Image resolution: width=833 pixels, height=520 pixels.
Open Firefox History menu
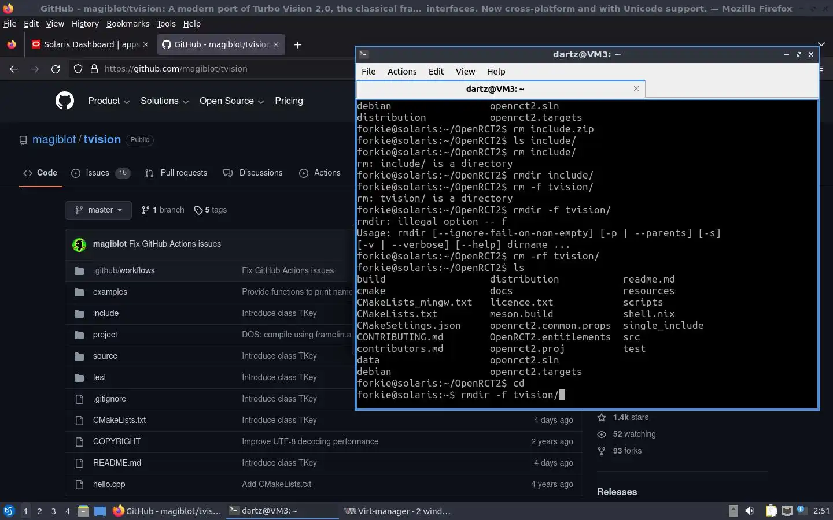(85, 24)
